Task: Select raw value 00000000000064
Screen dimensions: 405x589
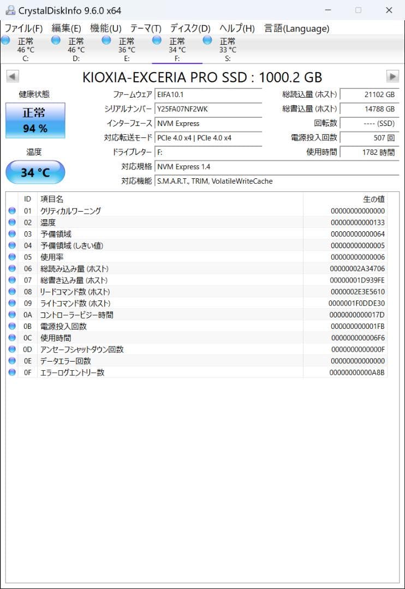Action: pos(358,233)
